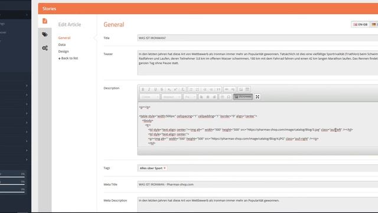This screenshot has height=213, width=378.
Task: Open the Styles dropdown in editor toolbar
Action: pos(149,97)
